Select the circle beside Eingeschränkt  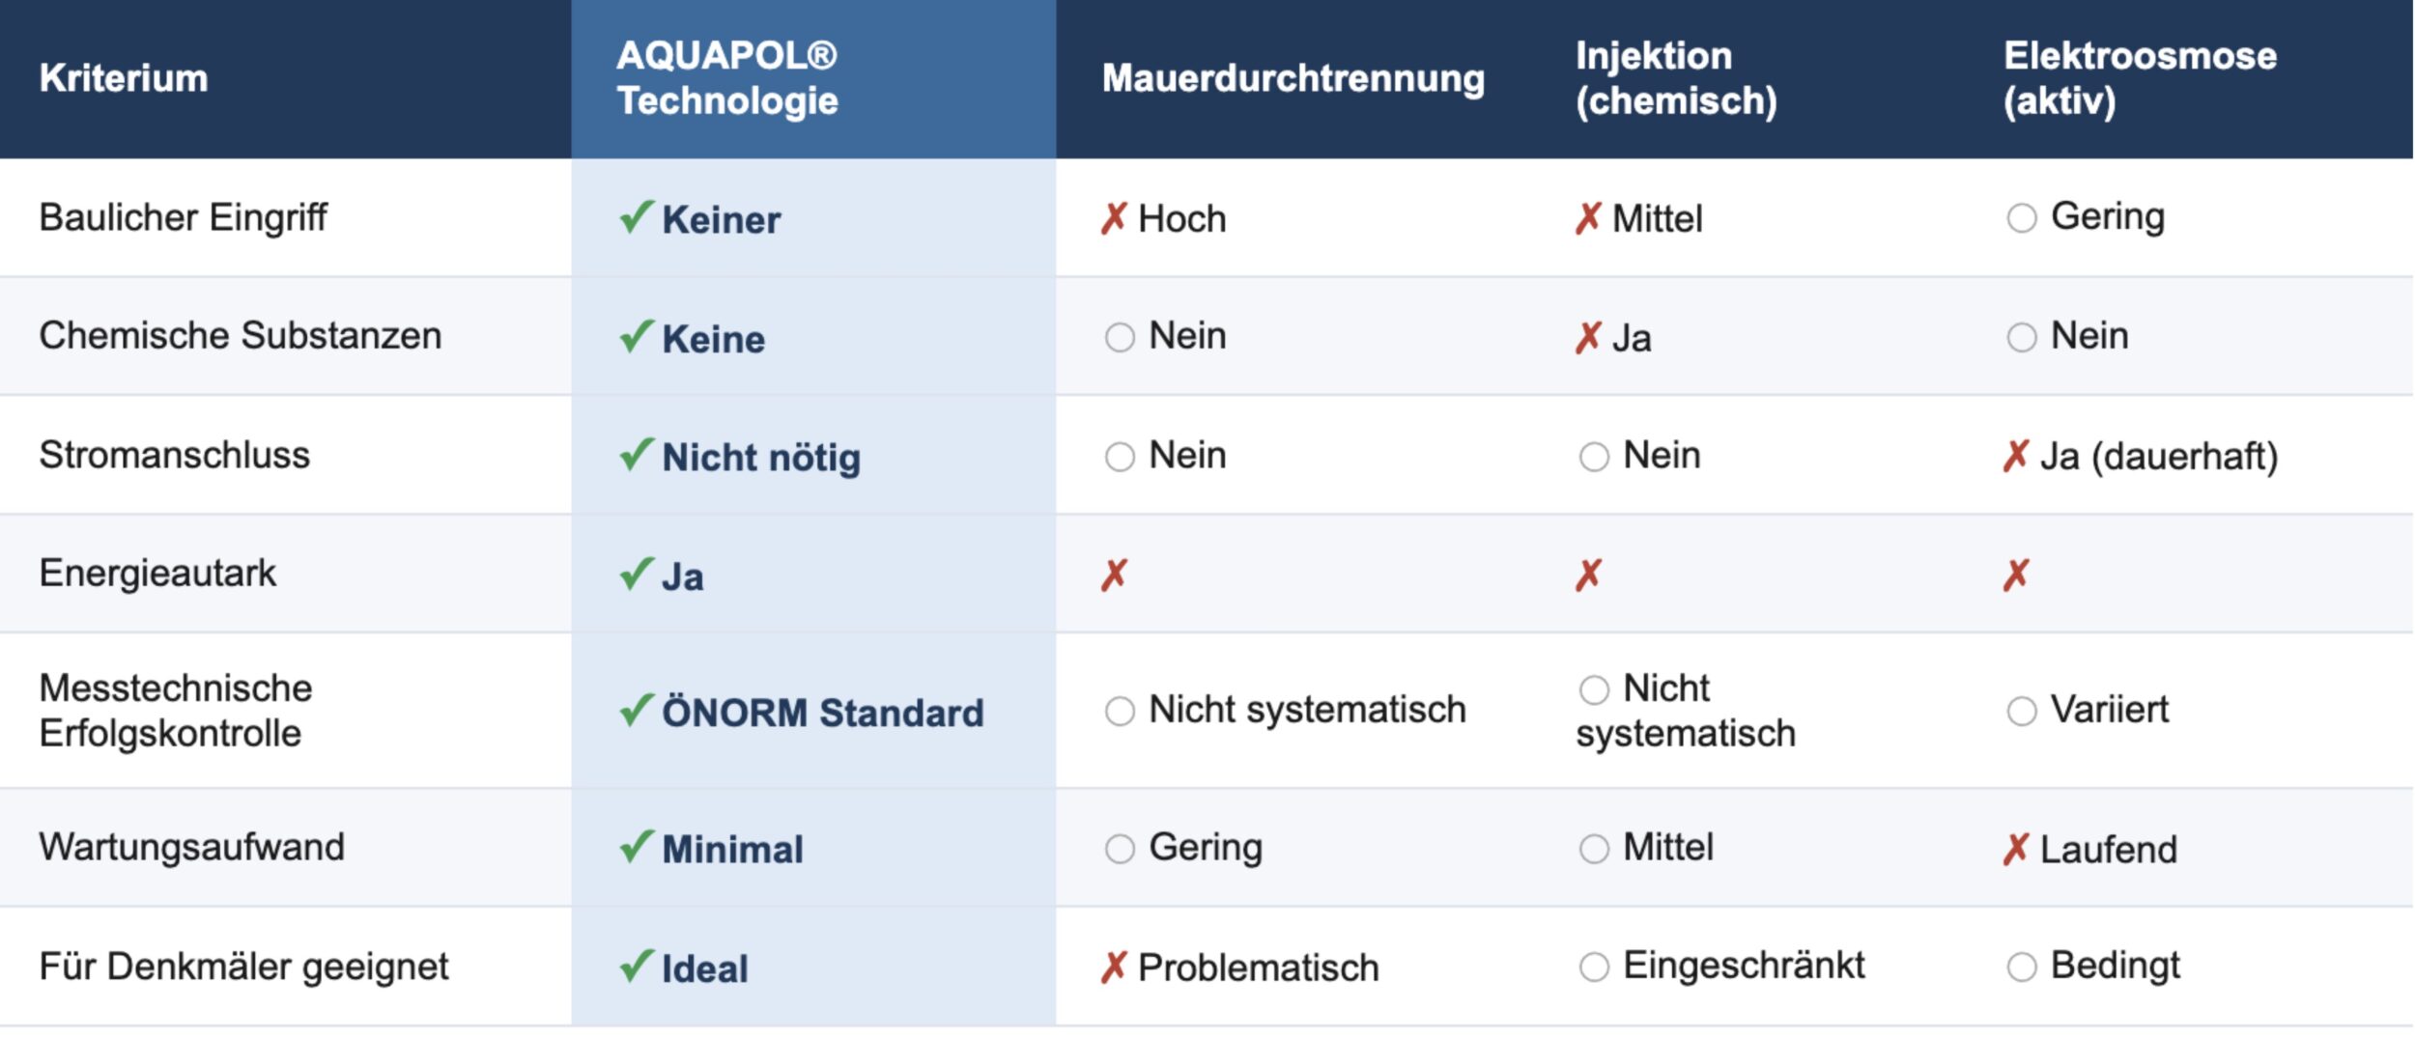[x=1594, y=967]
